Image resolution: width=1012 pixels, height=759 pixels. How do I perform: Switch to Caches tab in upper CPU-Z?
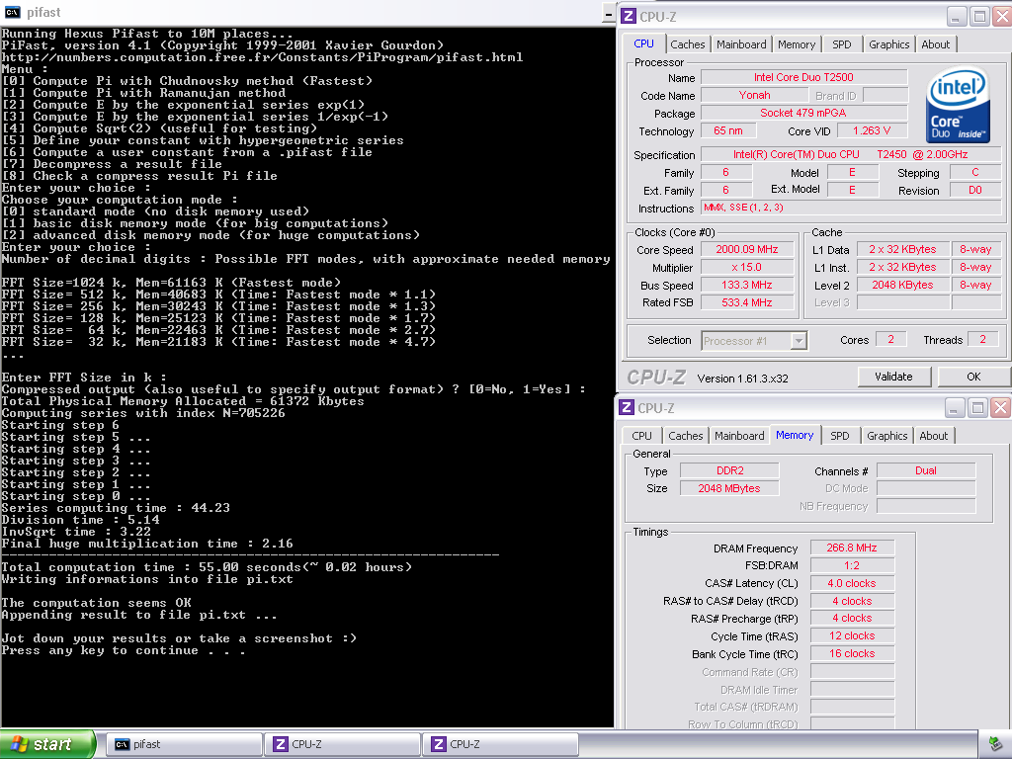[688, 44]
